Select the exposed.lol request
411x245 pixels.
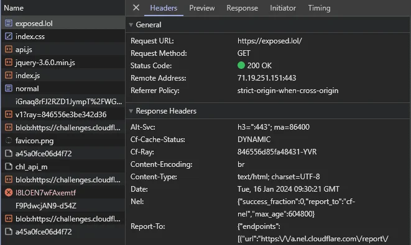click(63, 24)
